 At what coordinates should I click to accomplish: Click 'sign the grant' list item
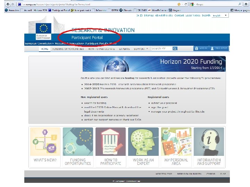(x=160, y=107)
